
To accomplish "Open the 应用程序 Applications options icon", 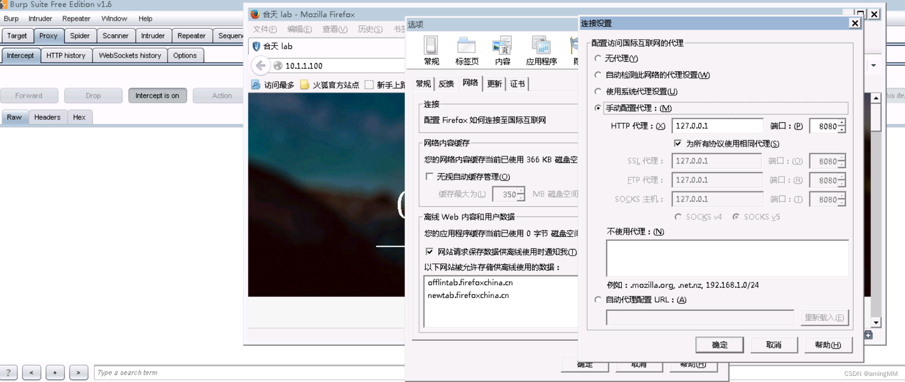I will [x=541, y=50].
